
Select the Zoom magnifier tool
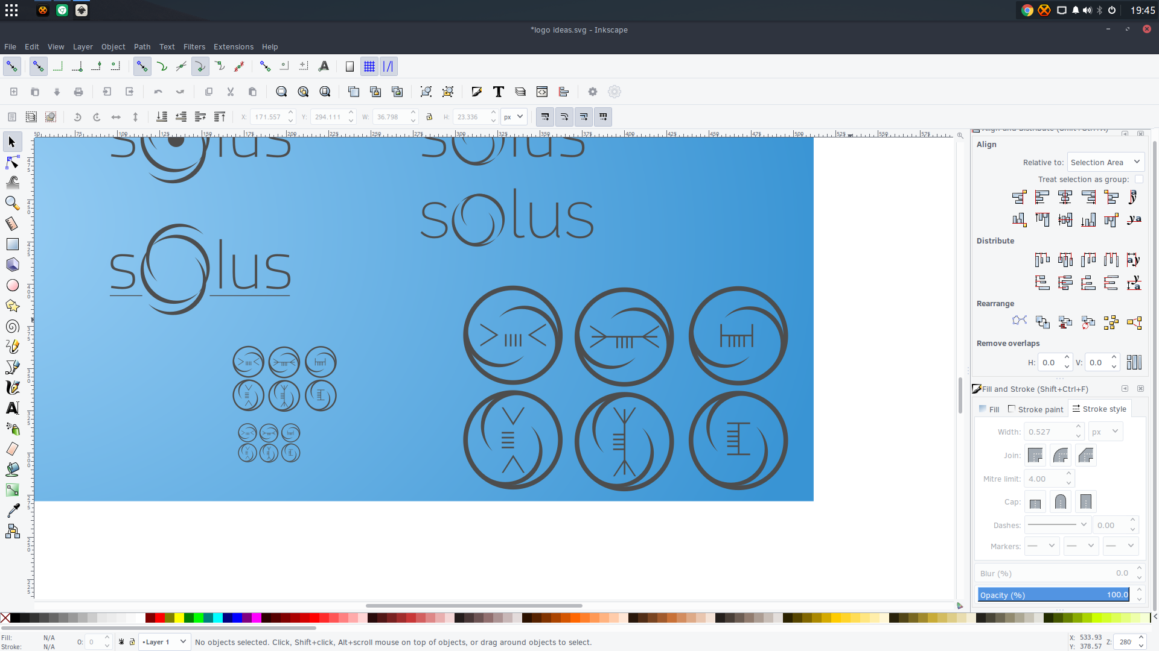tap(12, 203)
